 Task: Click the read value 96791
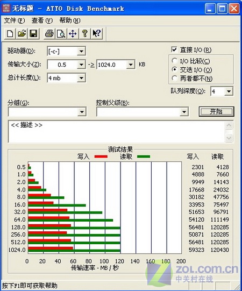click(x=221, y=212)
